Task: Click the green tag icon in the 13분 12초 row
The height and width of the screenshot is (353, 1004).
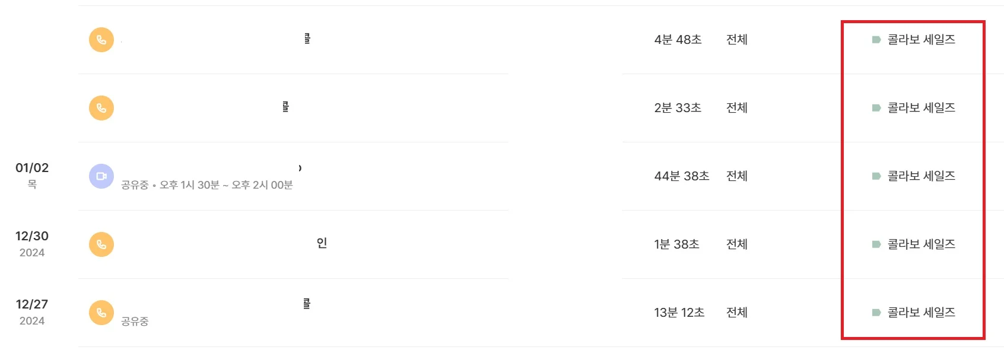Action: coord(876,313)
